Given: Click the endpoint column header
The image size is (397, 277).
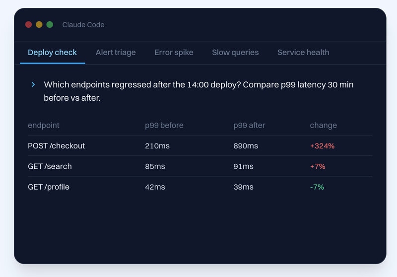Looking at the screenshot, I should [x=44, y=125].
